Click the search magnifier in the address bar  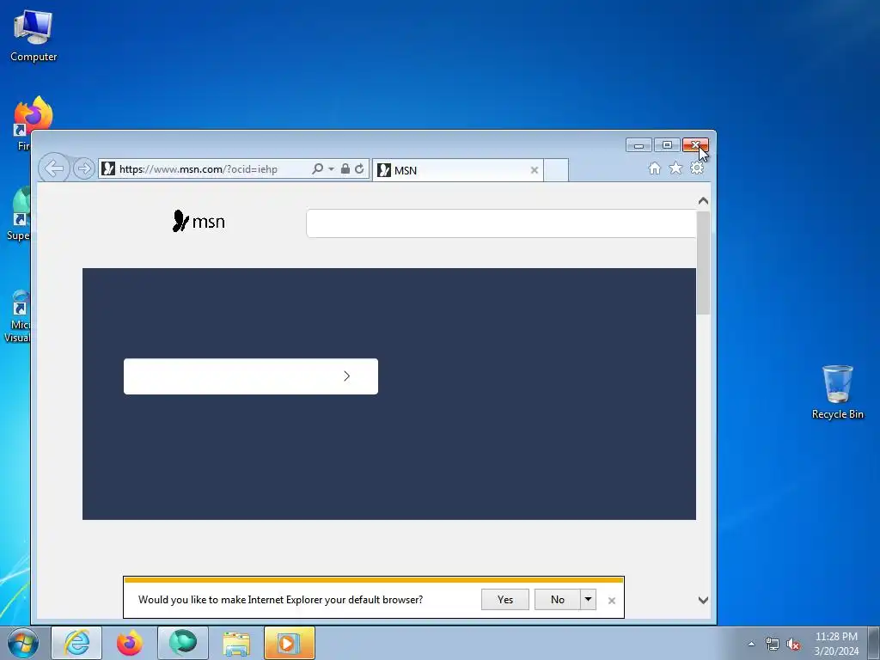coord(318,168)
